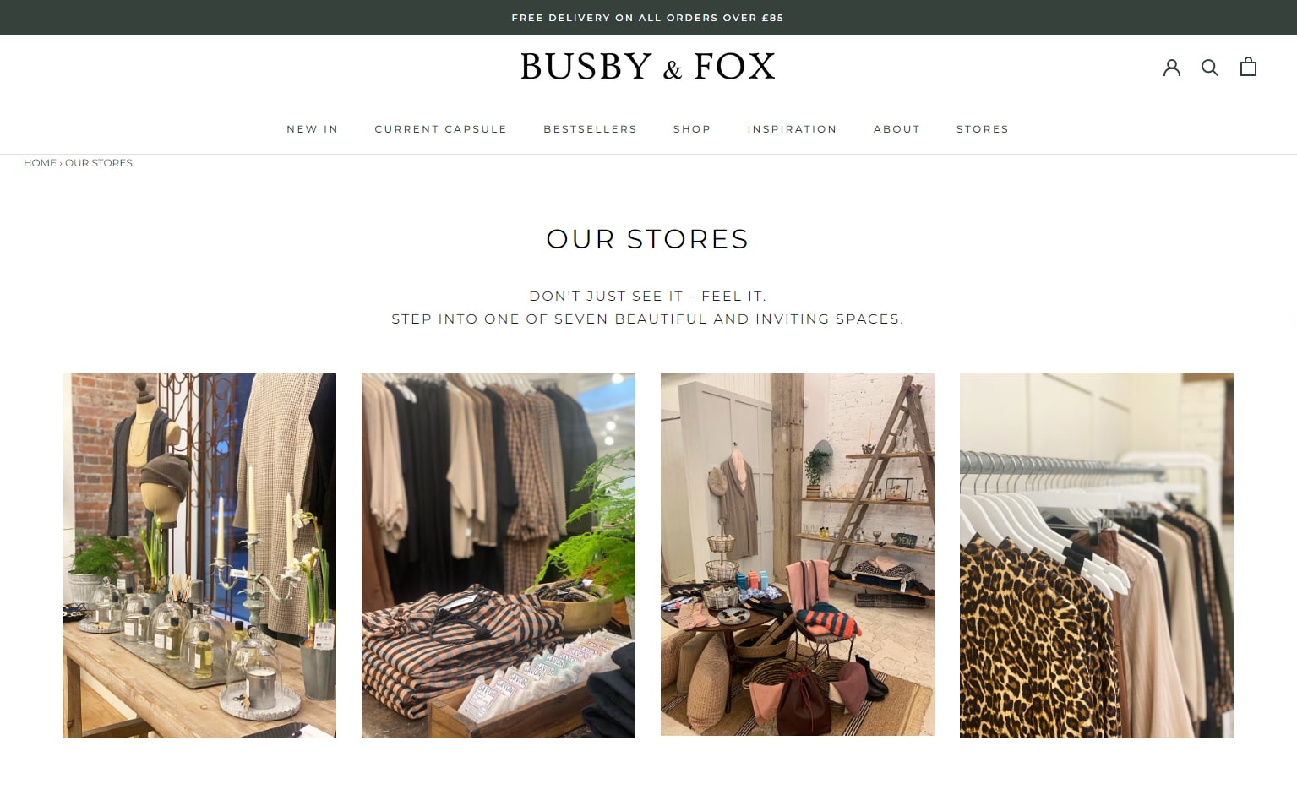This screenshot has width=1297, height=795.
Task: Click the free delivery announcement banner
Action: click(648, 18)
